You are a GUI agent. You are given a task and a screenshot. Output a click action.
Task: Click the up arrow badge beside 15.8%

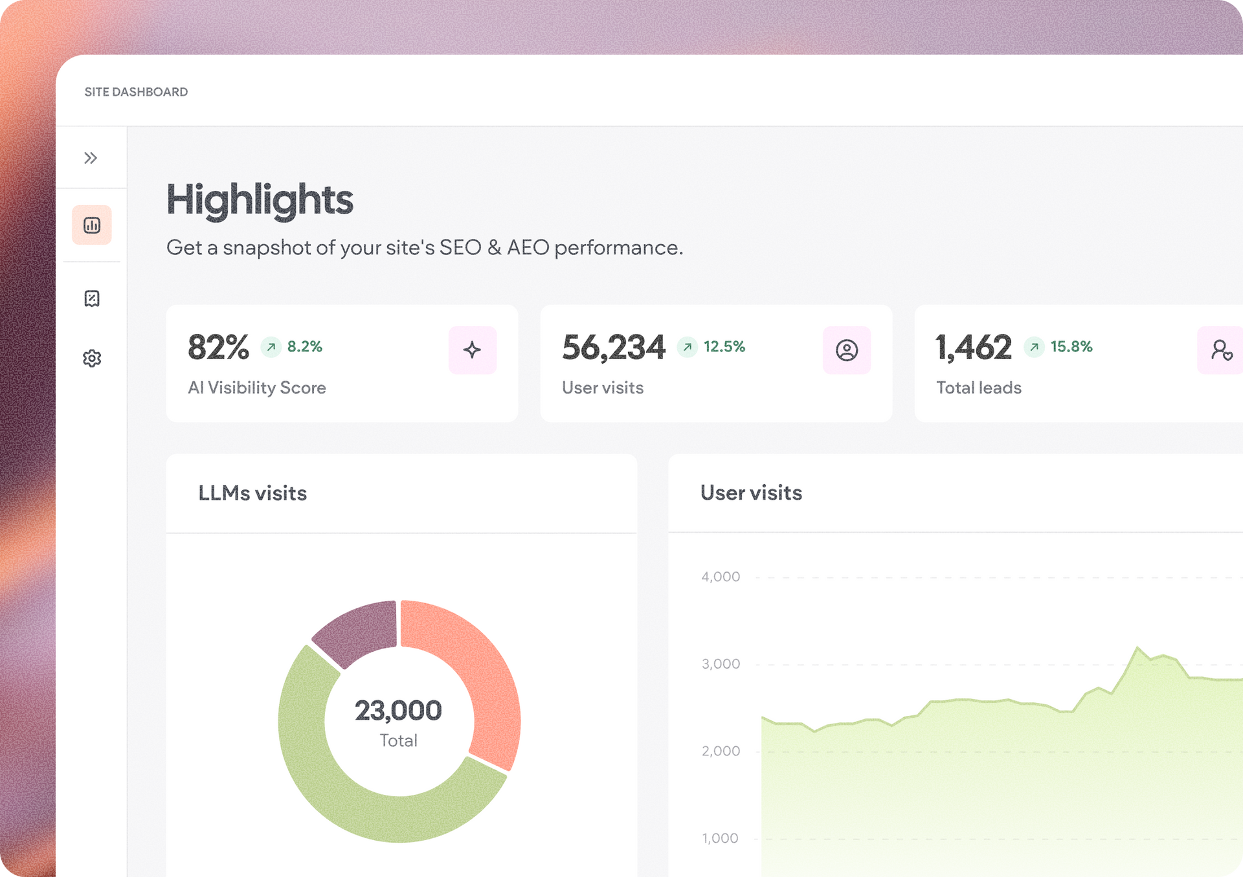[1035, 347]
